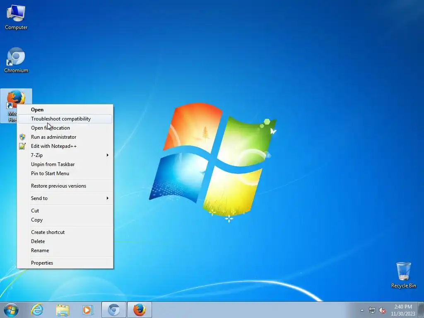Switch to Chromium in the taskbar
The image size is (424, 318).
(x=113, y=310)
